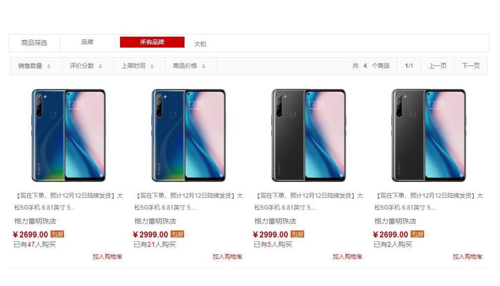Add the 2人购买 black phone to cart
The height and width of the screenshot is (286, 500).
(x=467, y=256)
